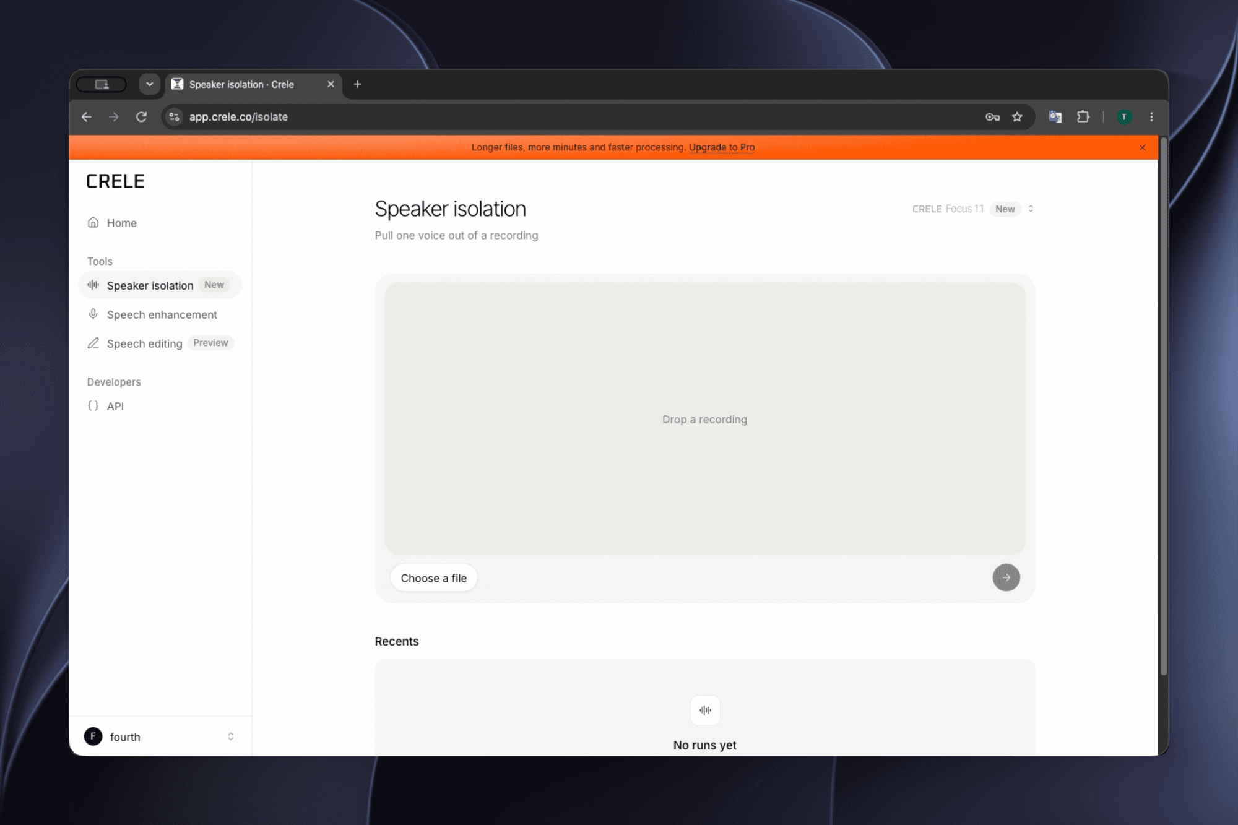Bookmark this page with star icon

1017,117
